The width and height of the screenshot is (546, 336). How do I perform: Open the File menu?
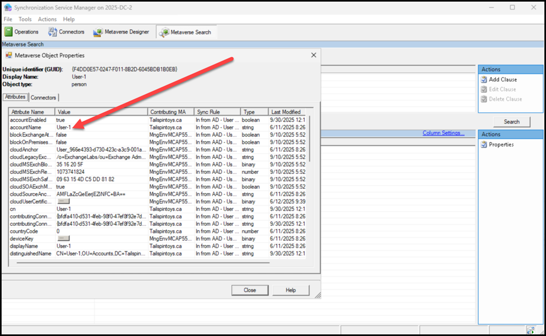(x=8, y=19)
